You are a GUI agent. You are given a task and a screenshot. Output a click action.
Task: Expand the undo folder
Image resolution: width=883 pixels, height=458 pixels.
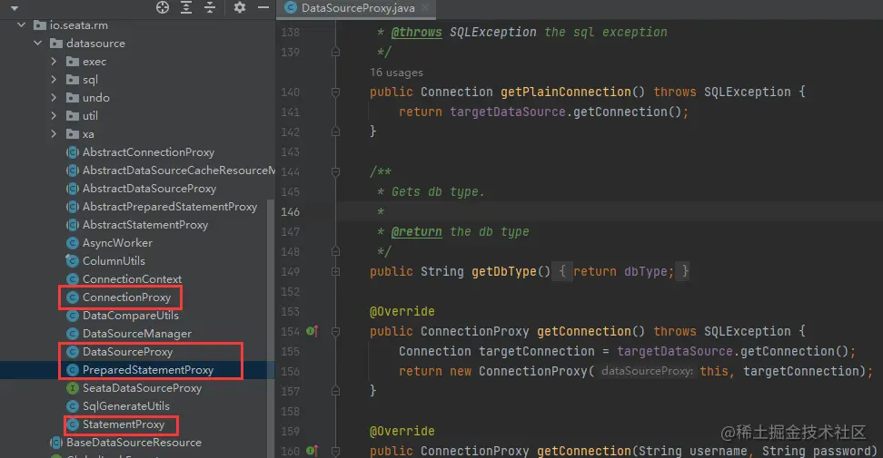pyautogui.click(x=54, y=98)
